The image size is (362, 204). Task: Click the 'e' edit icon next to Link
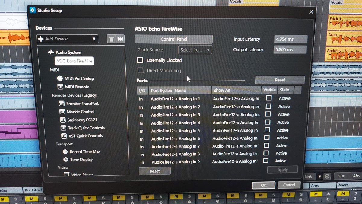327,177
